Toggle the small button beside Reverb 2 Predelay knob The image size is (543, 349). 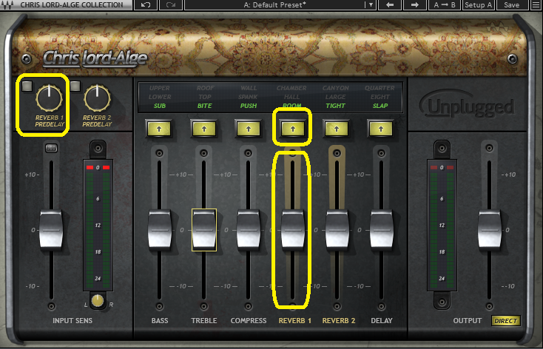pyautogui.click(x=75, y=86)
